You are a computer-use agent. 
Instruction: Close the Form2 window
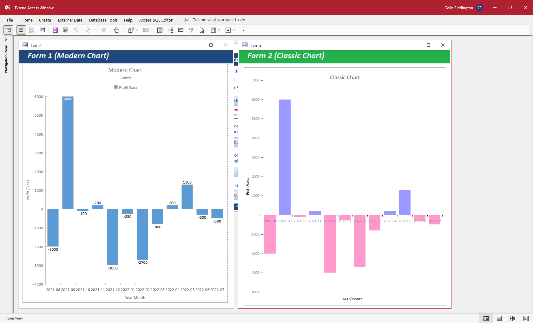point(443,45)
